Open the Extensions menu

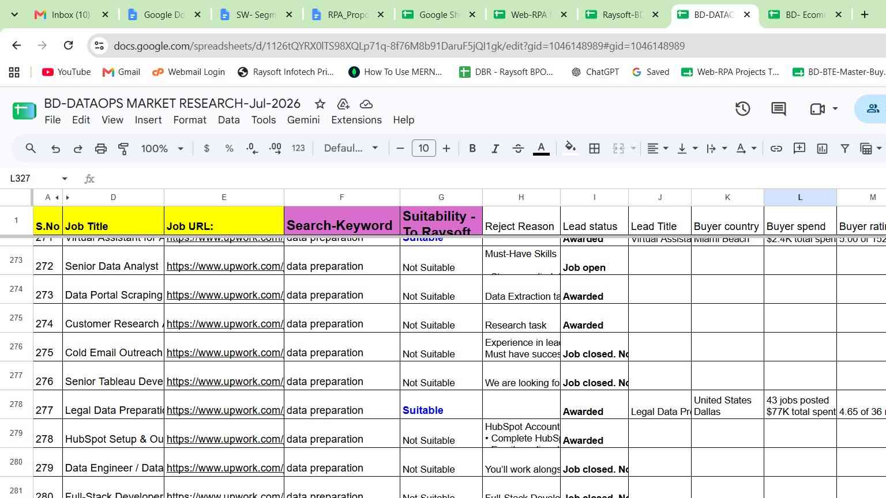(x=356, y=120)
